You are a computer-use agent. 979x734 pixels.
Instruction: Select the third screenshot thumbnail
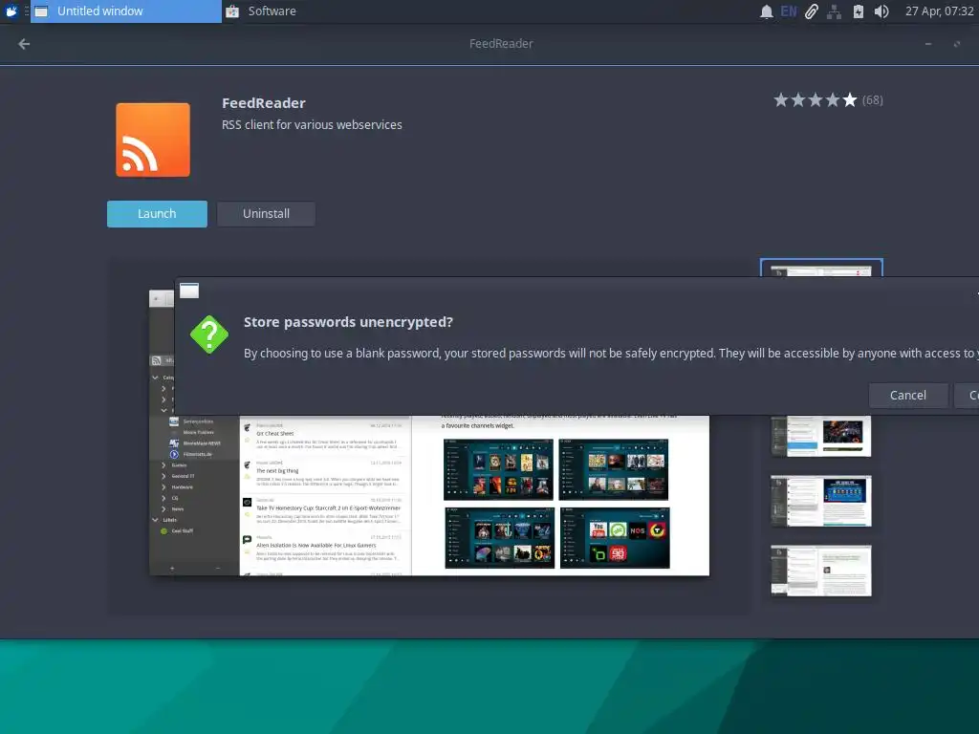point(821,501)
